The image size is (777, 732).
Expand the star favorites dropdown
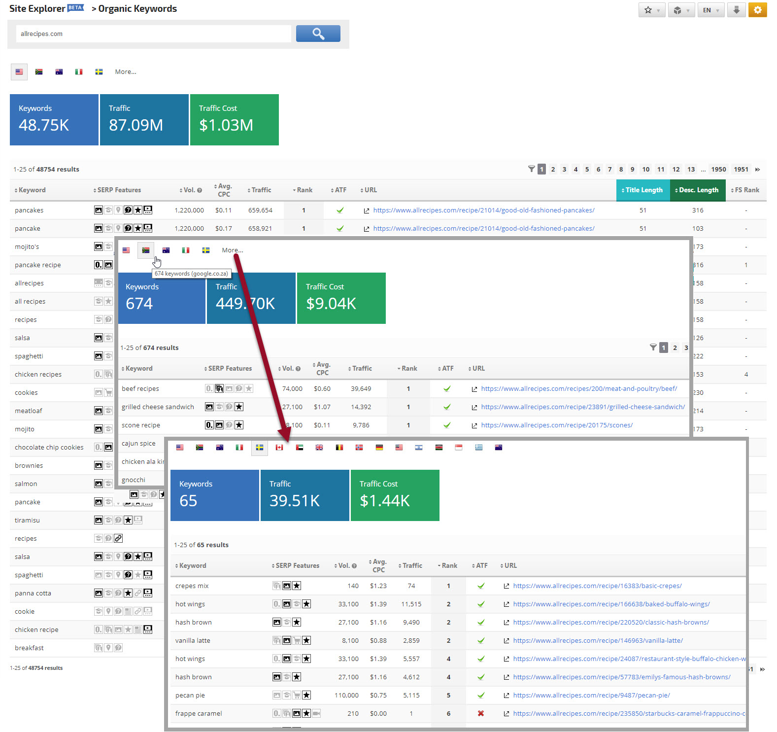coord(651,10)
